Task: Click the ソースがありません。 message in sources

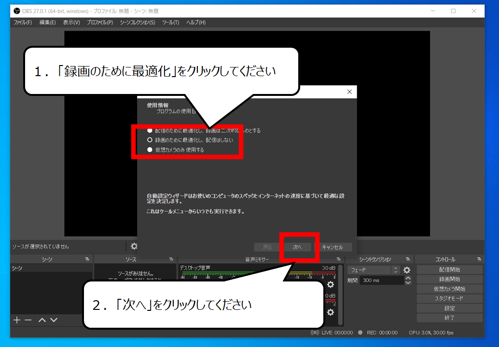Action: (136, 273)
